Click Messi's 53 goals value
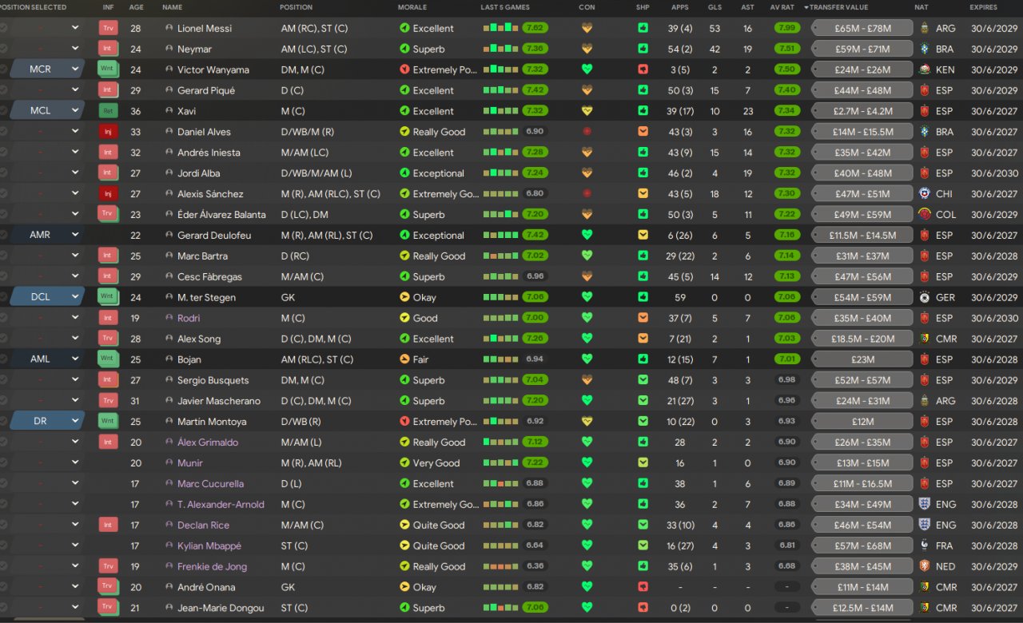 pos(715,28)
